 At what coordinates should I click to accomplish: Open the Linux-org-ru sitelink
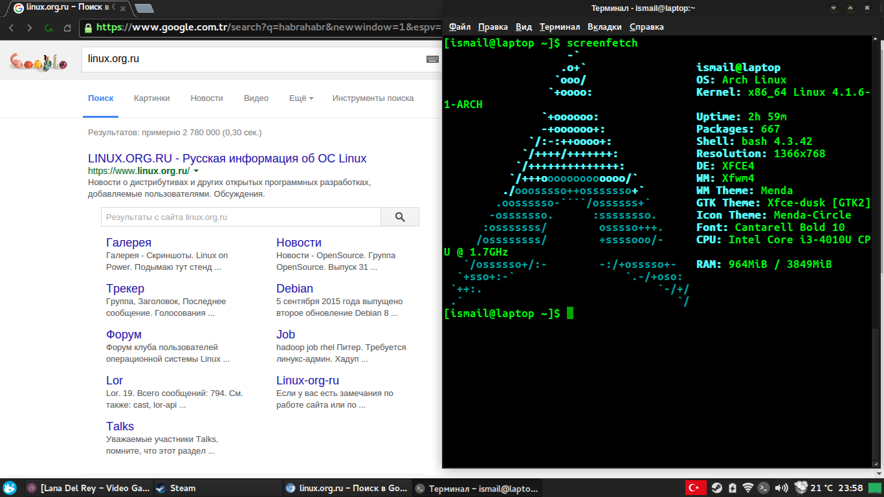click(x=307, y=381)
